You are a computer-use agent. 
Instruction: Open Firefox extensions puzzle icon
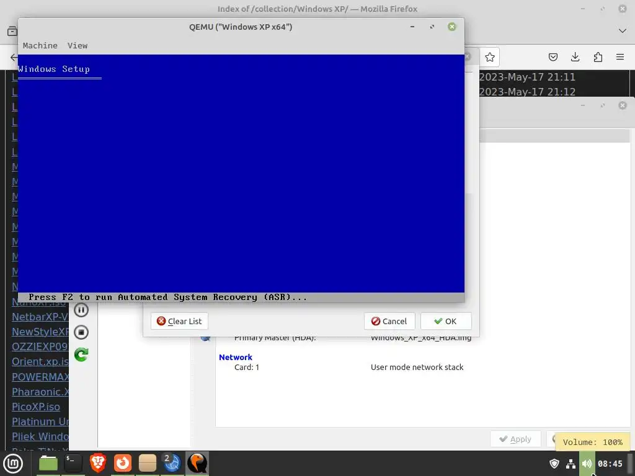click(x=598, y=57)
